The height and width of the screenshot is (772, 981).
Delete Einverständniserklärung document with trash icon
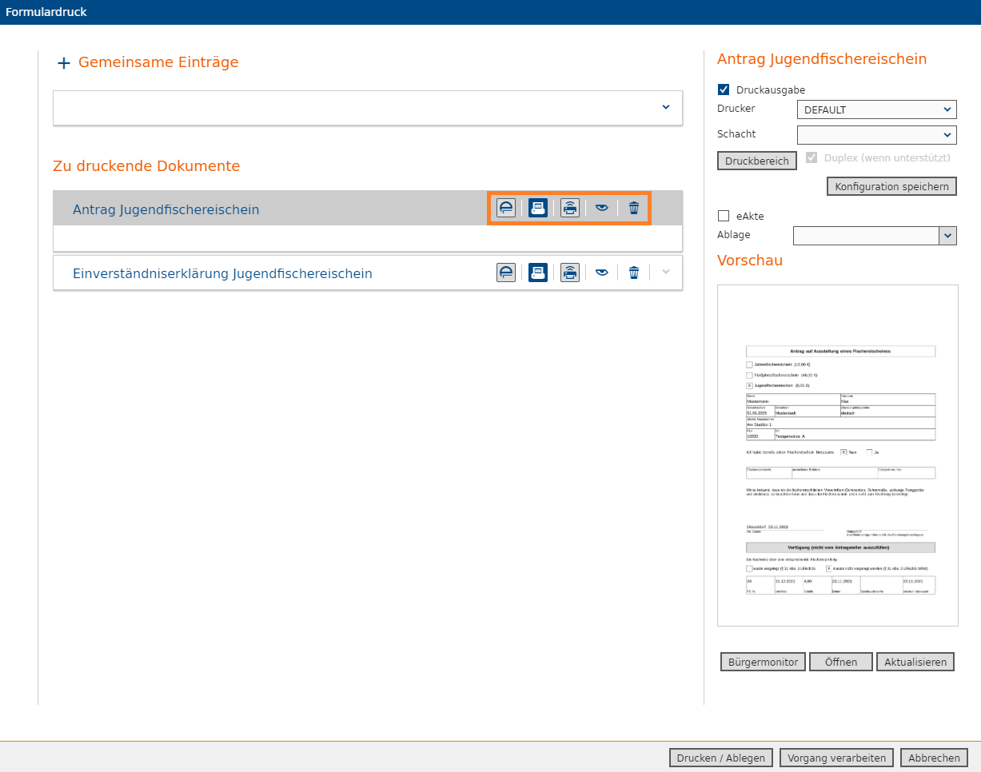[634, 273]
